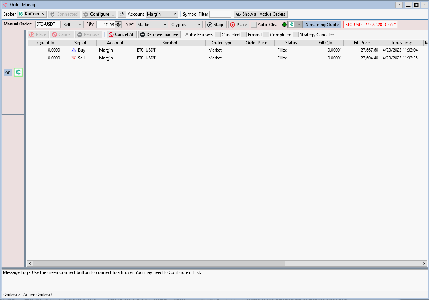Click Cancel All orders

tap(121, 34)
